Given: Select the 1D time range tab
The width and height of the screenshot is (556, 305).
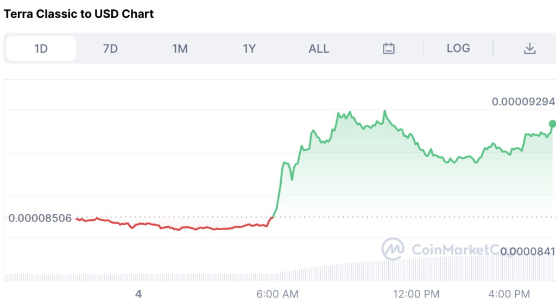Looking at the screenshot, I should click(41, 48).
